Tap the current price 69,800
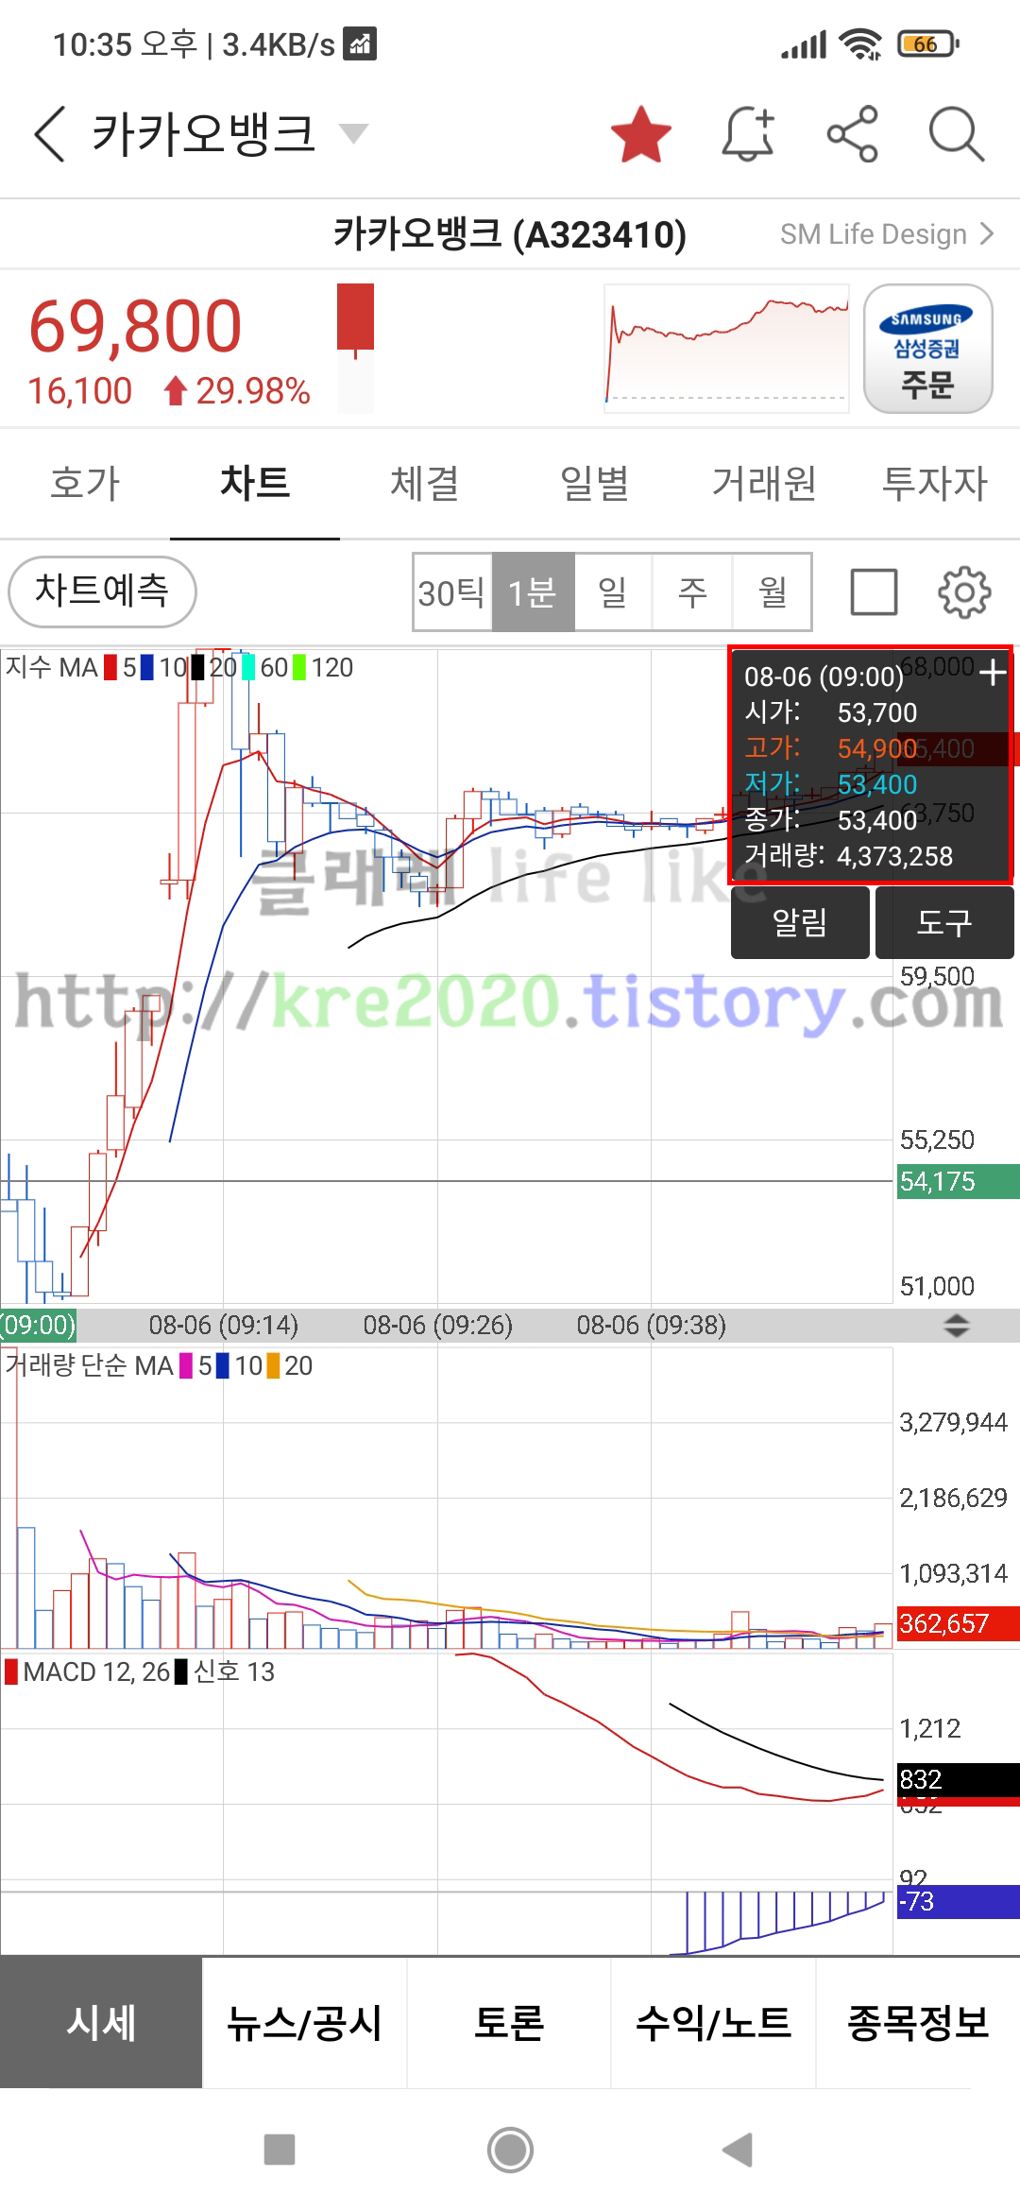 point(135,326)
